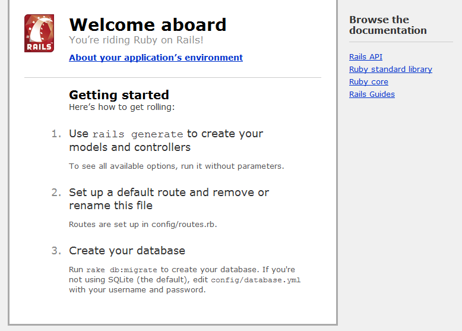Click the list number 3 marker
462x331 pixels.
(56, 251)
